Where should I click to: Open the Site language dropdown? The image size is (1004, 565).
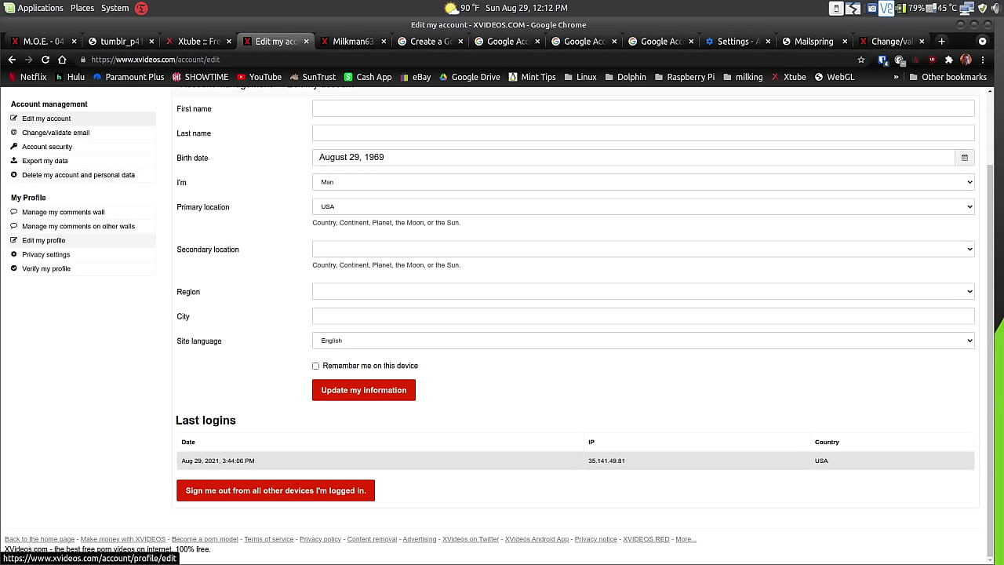click(642, 341)
